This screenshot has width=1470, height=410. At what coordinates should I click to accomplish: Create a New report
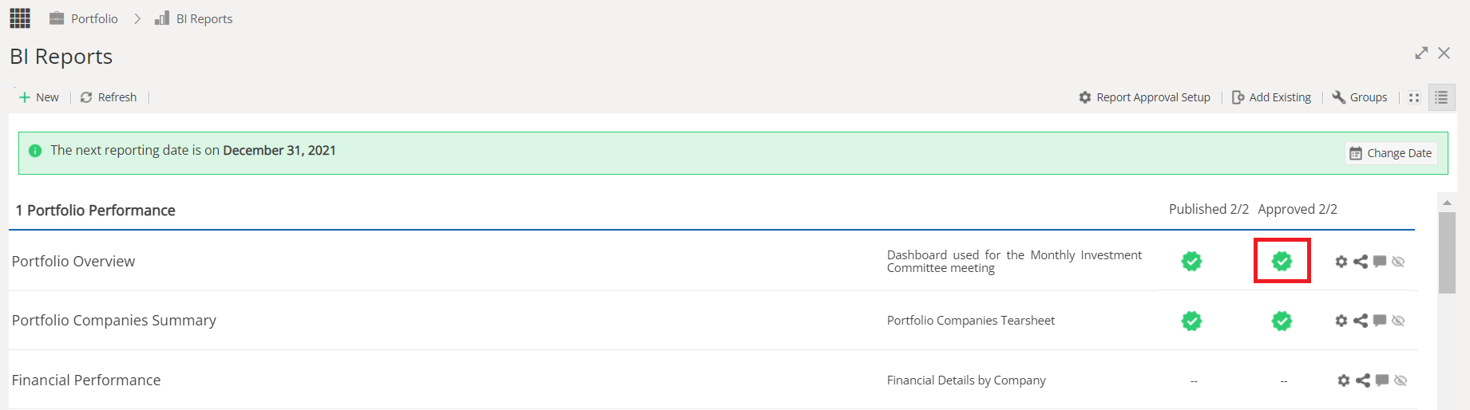(x=38, y=97)
